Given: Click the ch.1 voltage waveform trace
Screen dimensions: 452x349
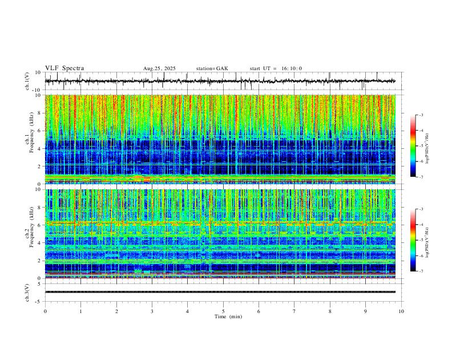Looking at the screenshot, I should [220, 81].
